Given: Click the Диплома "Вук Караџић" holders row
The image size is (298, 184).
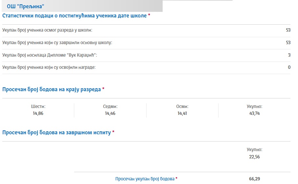Looking at the screenshot, I should pos(146,55).
